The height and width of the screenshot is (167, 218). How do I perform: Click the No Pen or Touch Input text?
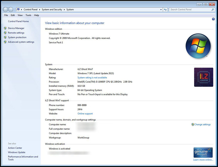102,94
